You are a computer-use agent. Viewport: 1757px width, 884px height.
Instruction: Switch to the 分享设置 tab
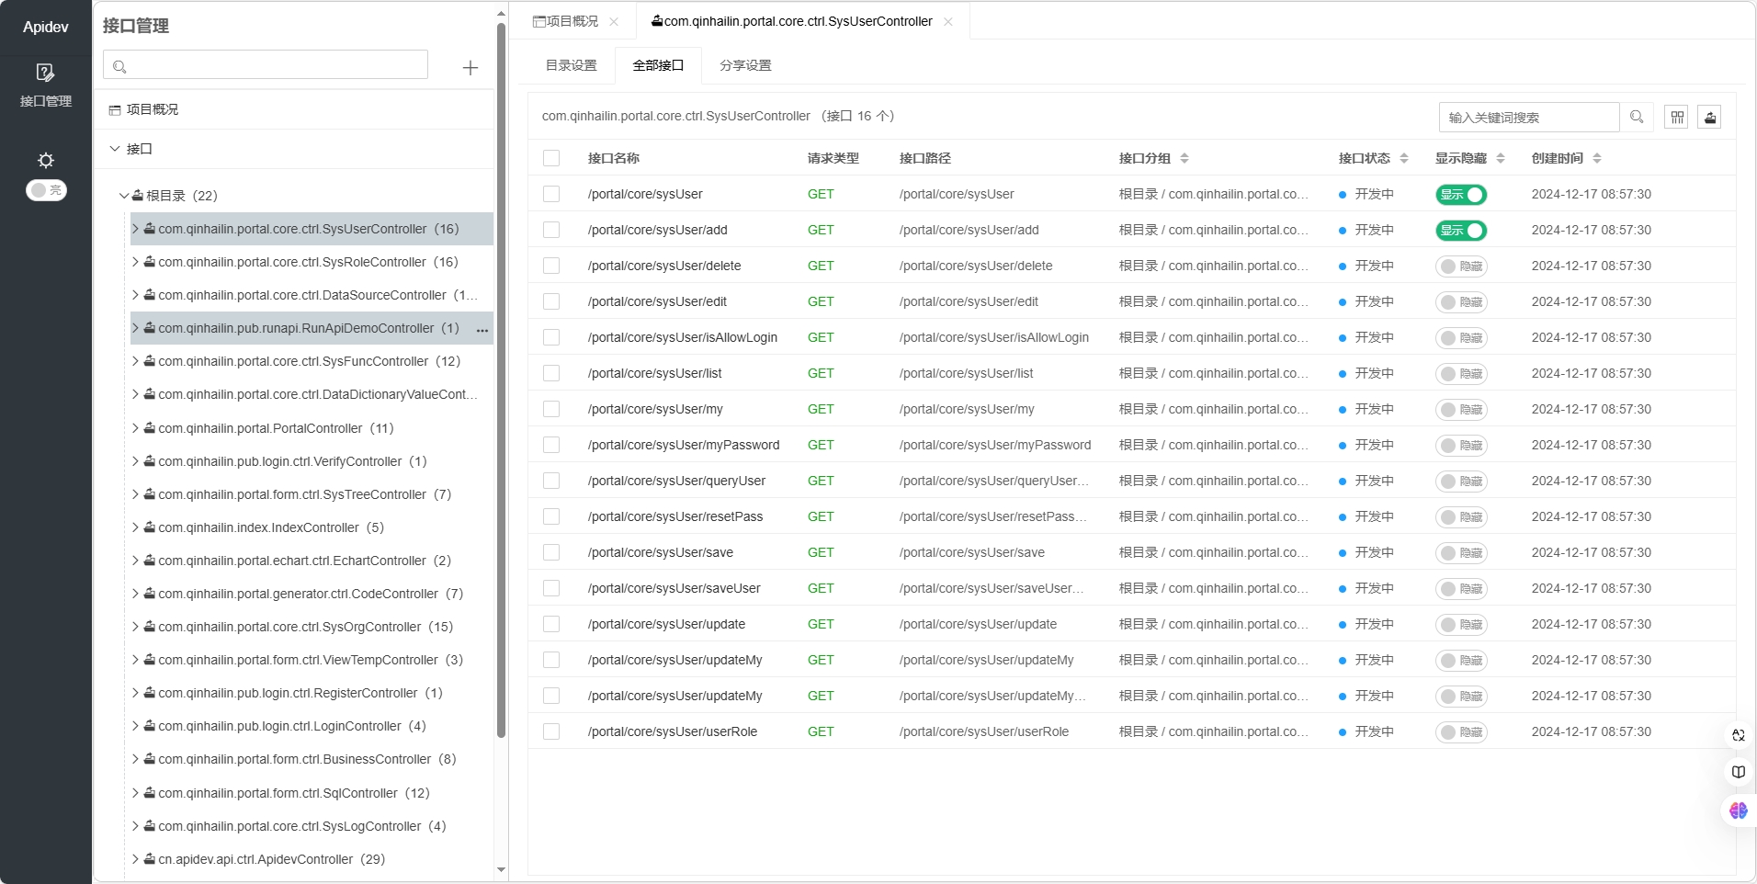click(744, 65)
